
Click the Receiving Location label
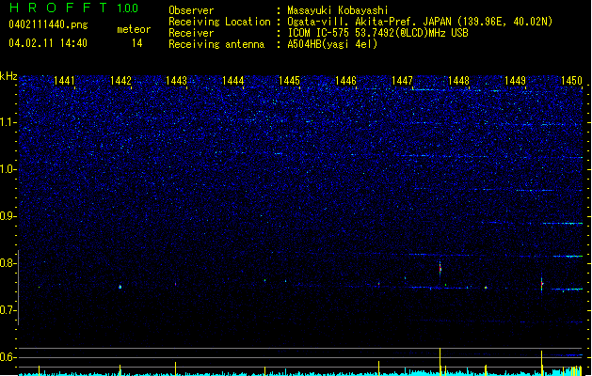pos(219,22)
